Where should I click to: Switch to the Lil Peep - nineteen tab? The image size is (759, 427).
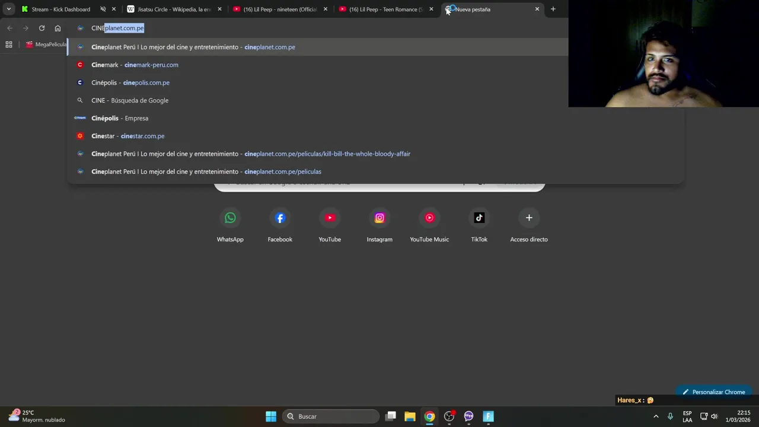pyautogui.click(x=280, y=9)
